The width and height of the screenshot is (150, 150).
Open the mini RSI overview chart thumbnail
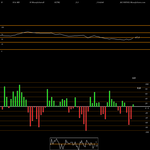coord(74,144)
